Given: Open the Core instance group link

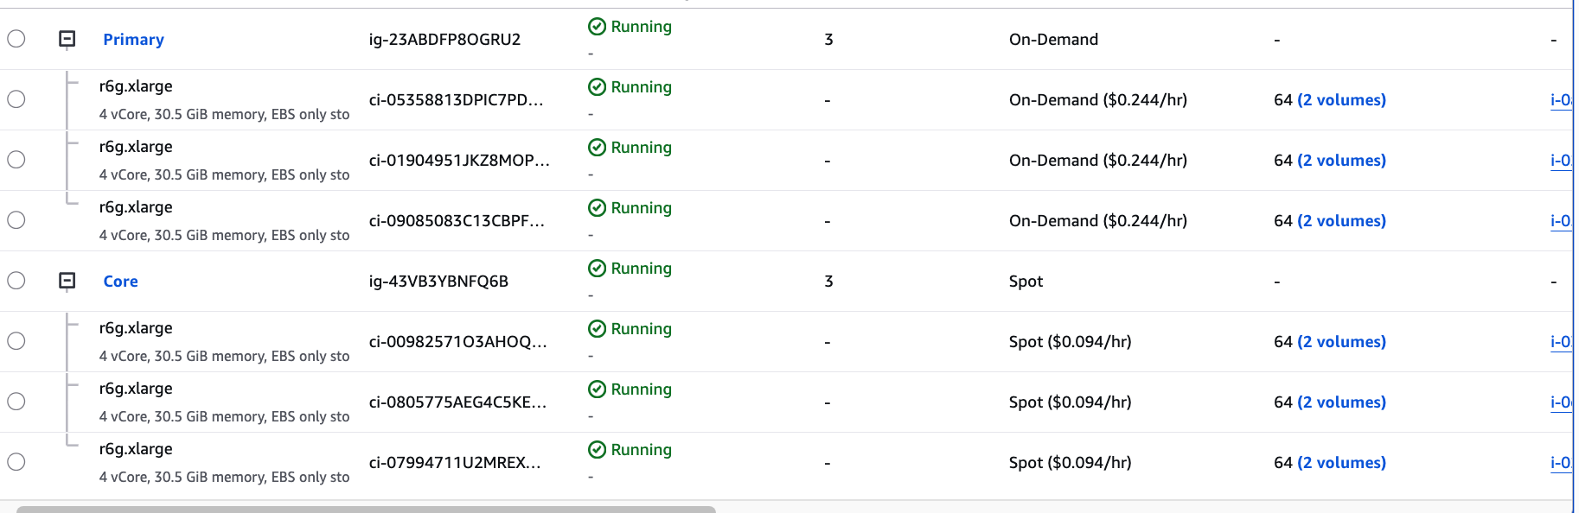Looking at the screenshot, I should click(x=120, y=282).
